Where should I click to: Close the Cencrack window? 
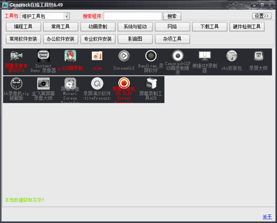click(270, 5)
